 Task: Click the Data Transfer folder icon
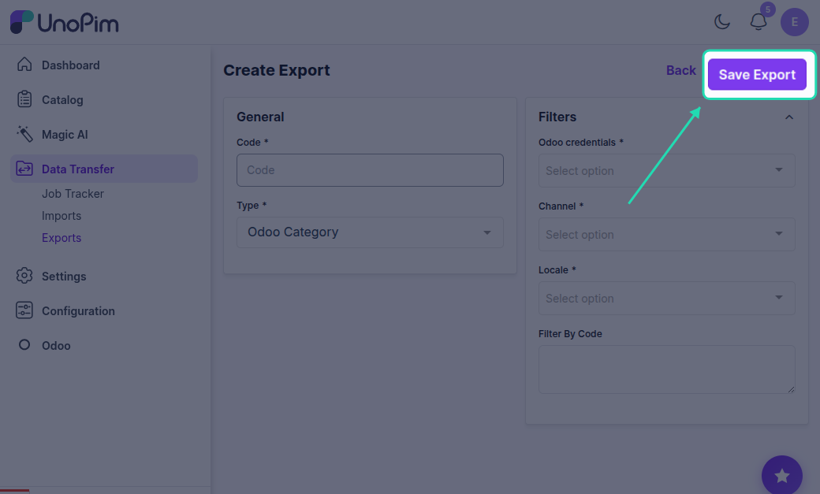pyautogui.click(x=24, y=169)
